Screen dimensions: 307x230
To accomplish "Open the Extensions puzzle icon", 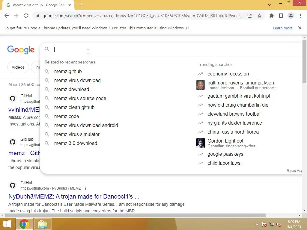I will point(272,16).
